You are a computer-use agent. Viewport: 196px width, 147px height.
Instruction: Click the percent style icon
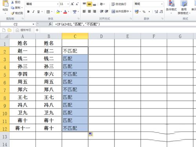coord(144,12)
